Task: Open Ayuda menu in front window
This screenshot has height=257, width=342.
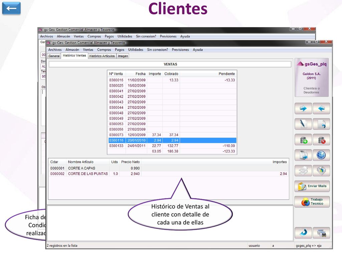Action: coord(198,50)
